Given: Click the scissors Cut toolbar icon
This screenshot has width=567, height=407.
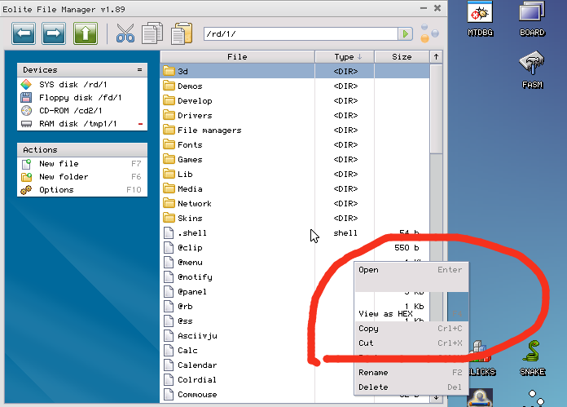Looking at the screenshot, I should (125, 33).
